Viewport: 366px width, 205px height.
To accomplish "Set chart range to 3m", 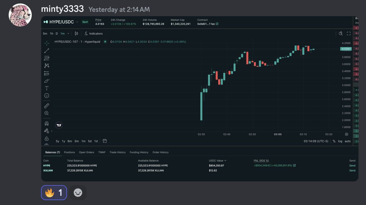I will tap(77, 141).
